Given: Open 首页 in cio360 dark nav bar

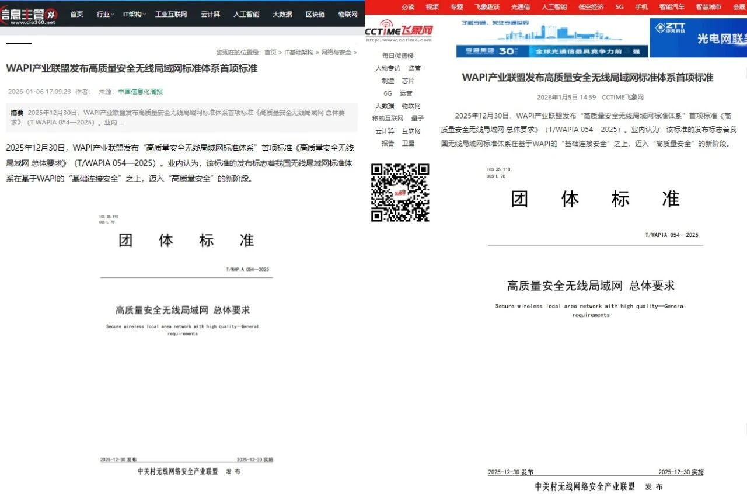Looking at the screenshot, I should point(76,14).
